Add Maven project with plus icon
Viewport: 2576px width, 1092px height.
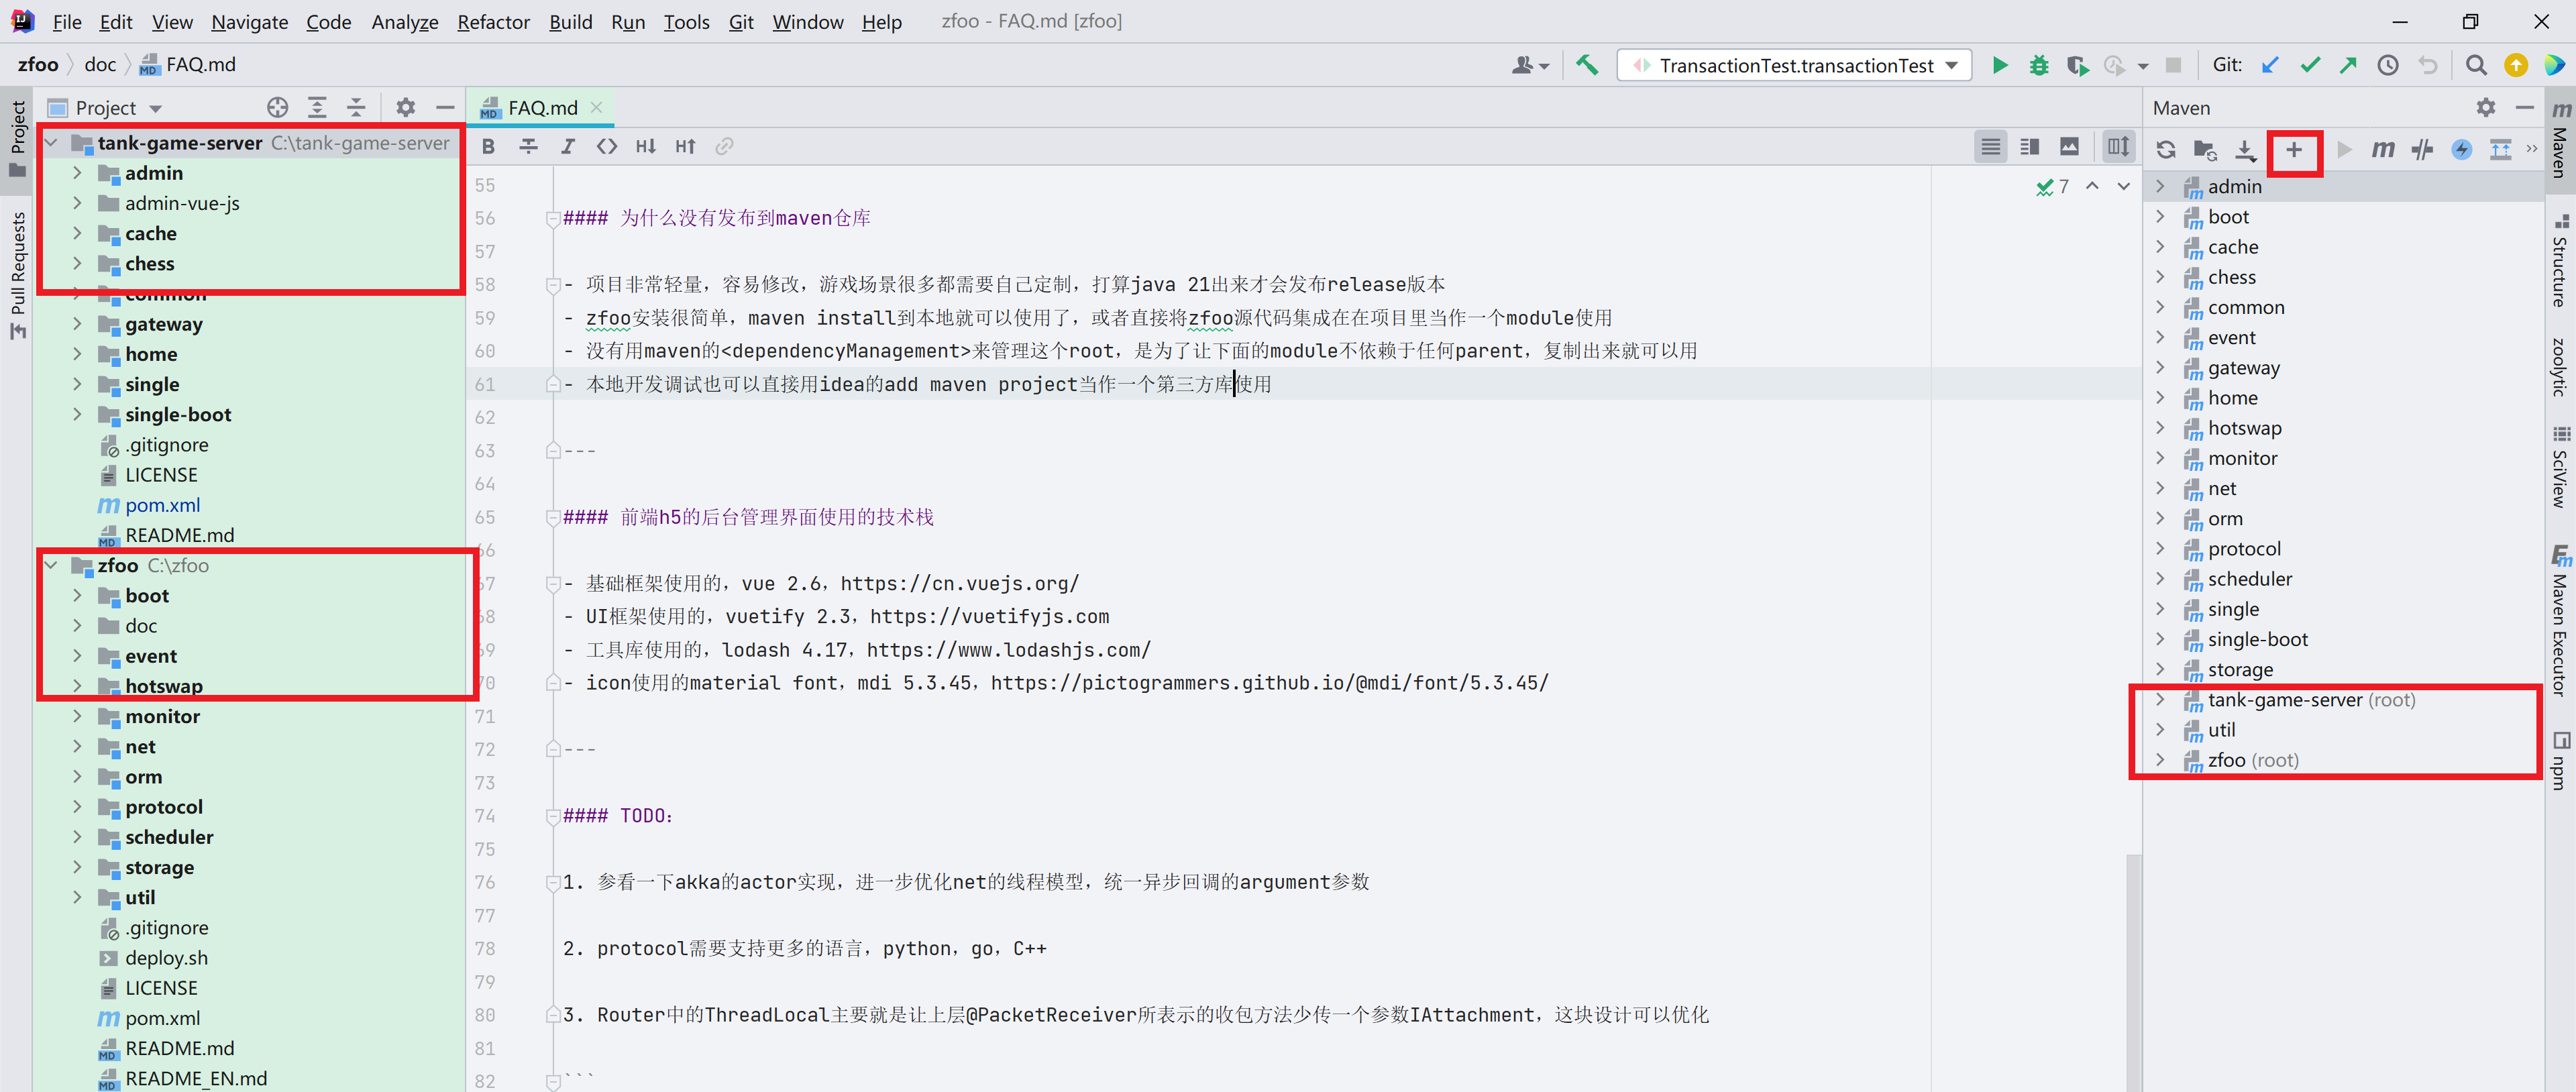point(2294,150)
